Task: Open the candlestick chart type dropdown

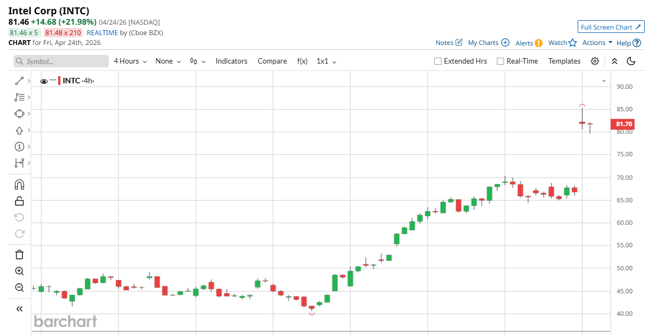Action: [198, 61]
